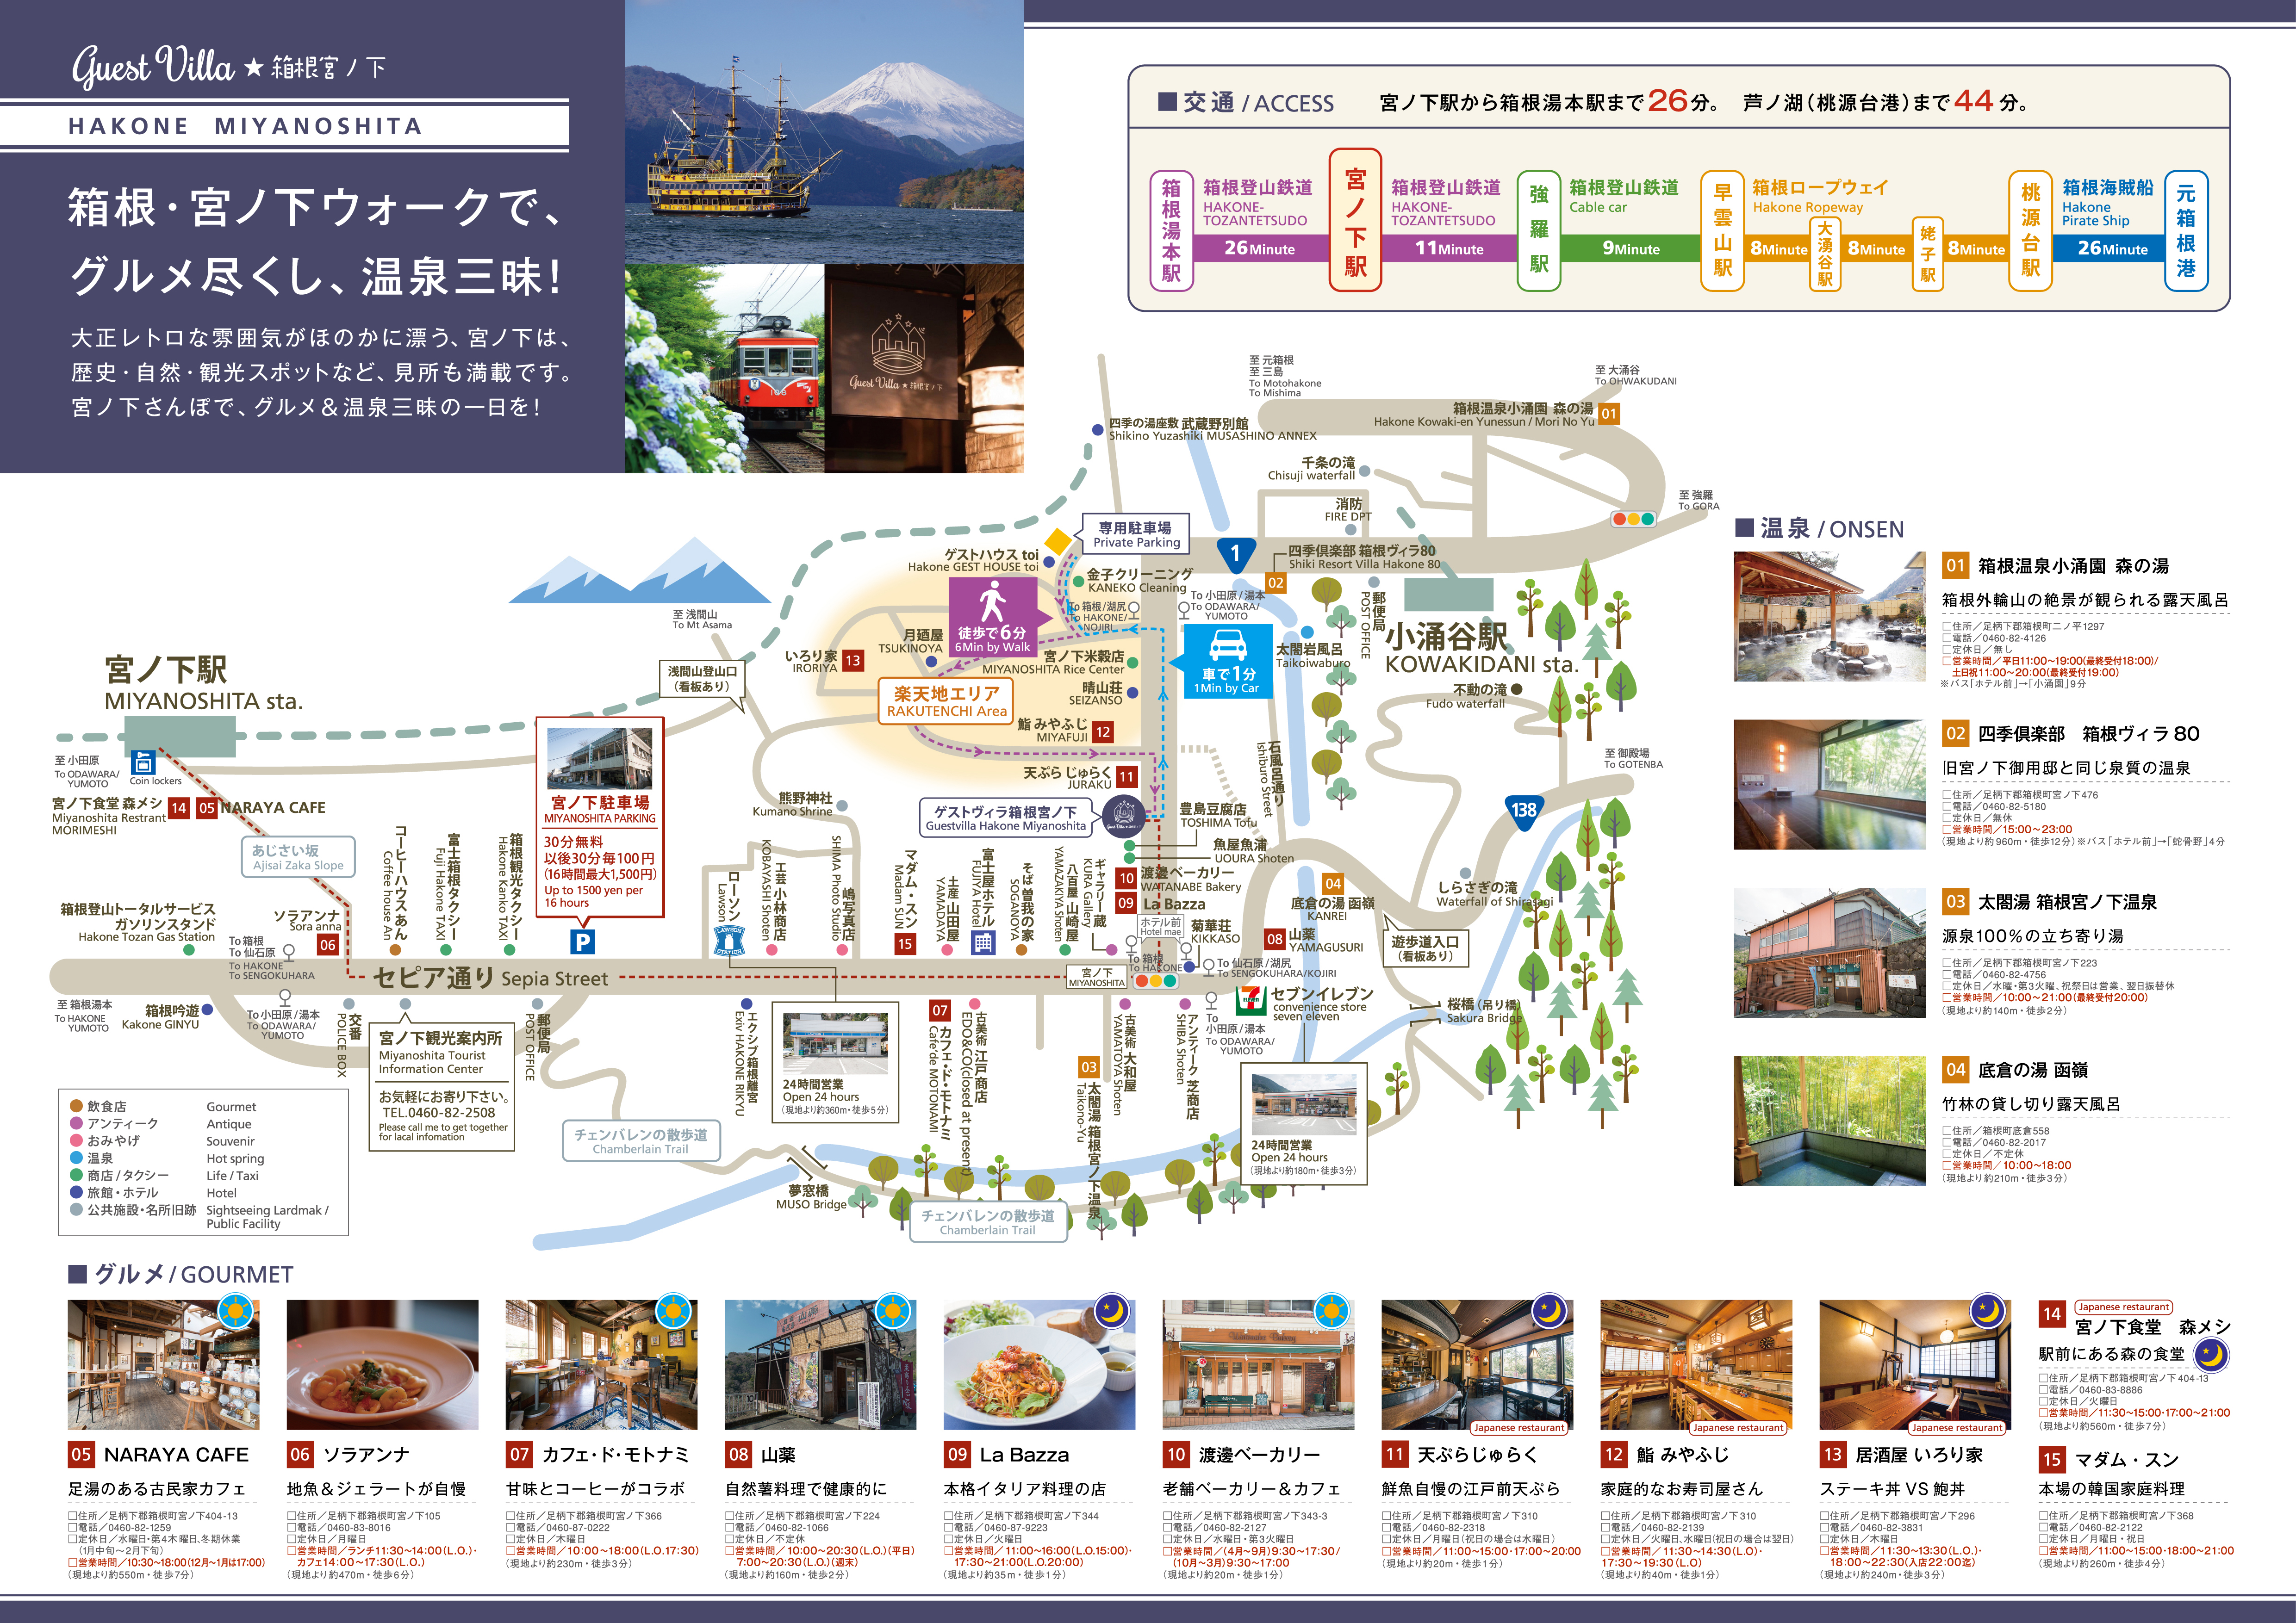The width and height of the screenshot is (2296, 1623).
Task: Click the 楽天地エリア RAKUTENCHI Area label
Action: tap(946, 700)
